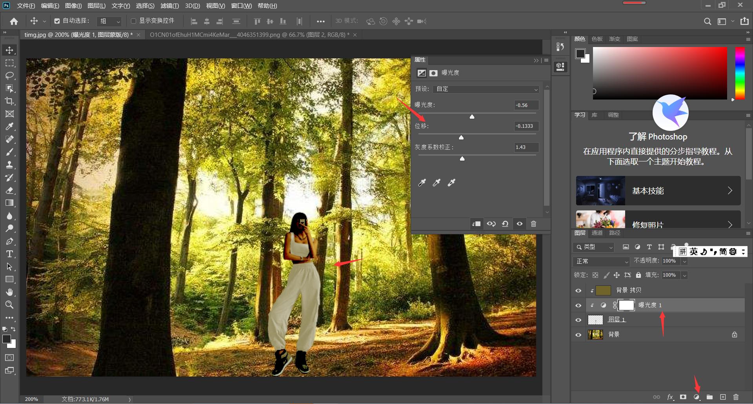Activate the Zoom tool
Screen dimensions: 753x404
[x=9, y=305]
